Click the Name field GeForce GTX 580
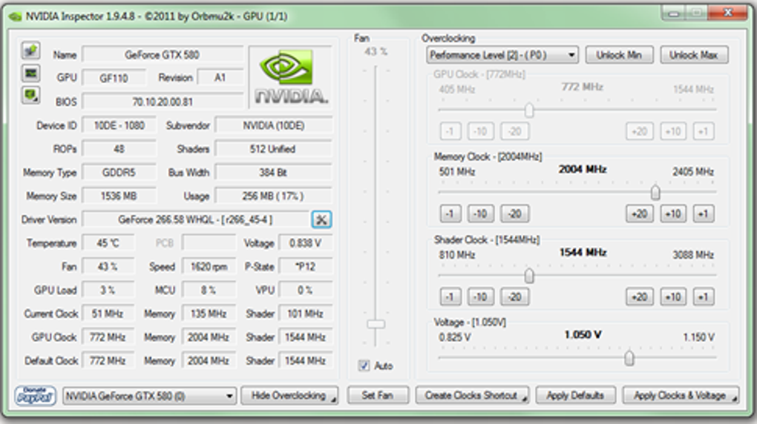The width and height of the screenshot is (757, 424). coord(163,55)
